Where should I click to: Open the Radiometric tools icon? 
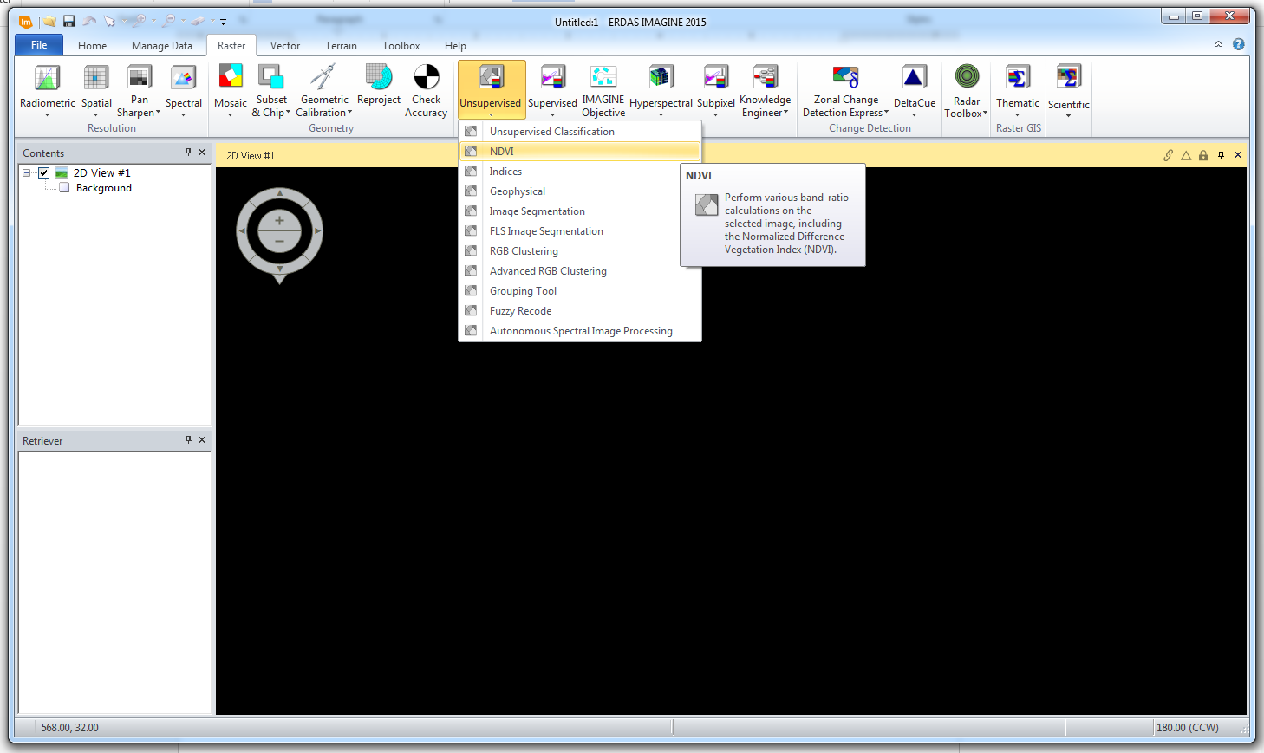pyautogui.click(x=47, y=78)
